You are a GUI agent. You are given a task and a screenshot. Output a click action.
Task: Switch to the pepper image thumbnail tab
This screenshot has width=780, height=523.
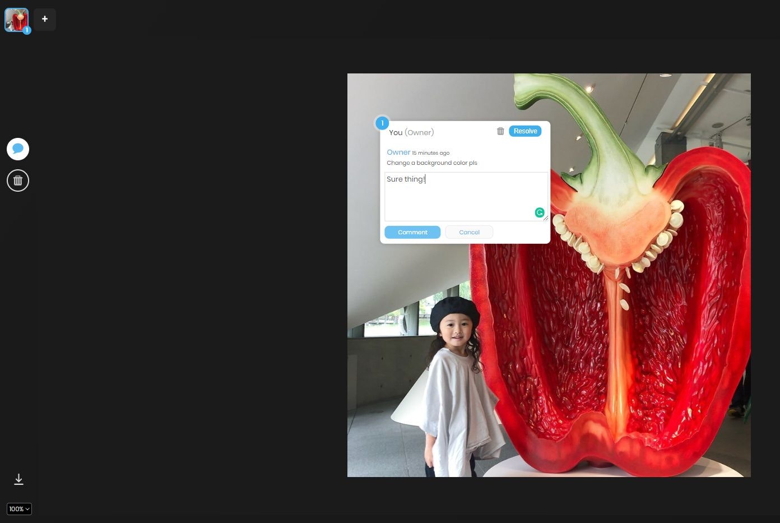(16, 19)
